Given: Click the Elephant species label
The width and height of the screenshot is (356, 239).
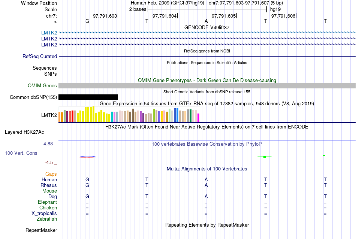Looking at the screenshot, I should pos(48,202).
